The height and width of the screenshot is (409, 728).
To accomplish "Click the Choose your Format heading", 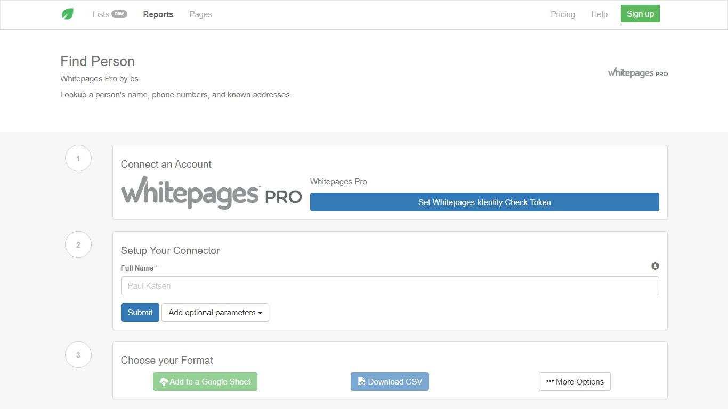I will (167, 361).
